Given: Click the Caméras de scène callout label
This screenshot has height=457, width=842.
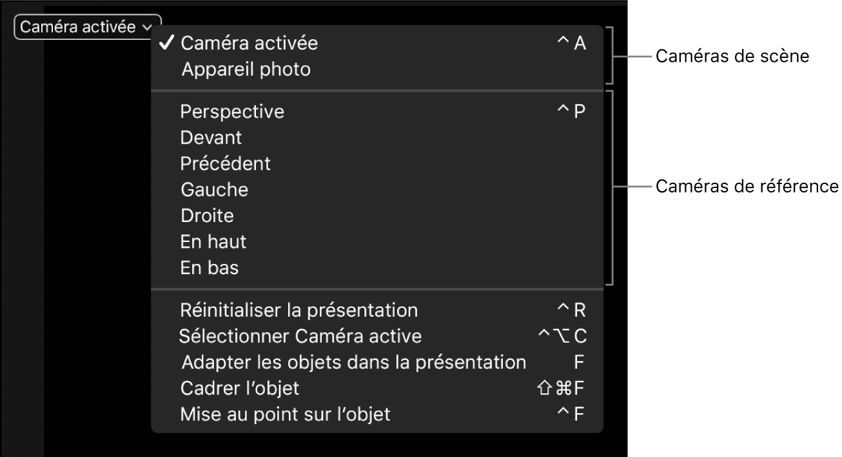Looking at the screenshot, I should tap(732, 56).
